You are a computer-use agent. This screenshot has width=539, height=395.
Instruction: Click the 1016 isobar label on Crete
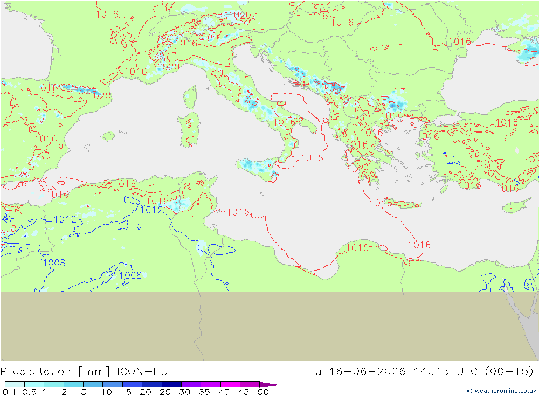(x=381, y=203)
